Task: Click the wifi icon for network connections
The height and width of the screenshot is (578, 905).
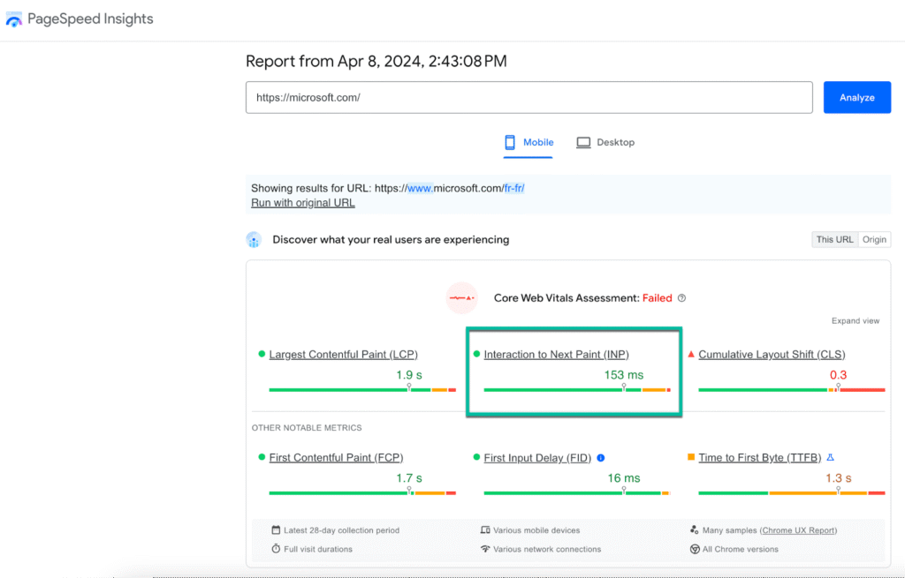Action: [x=485, y=549]
